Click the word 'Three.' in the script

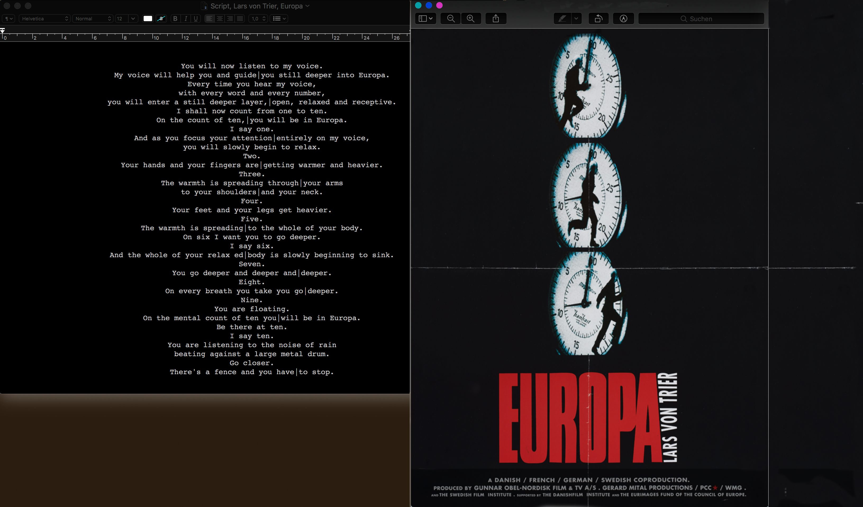252,174
